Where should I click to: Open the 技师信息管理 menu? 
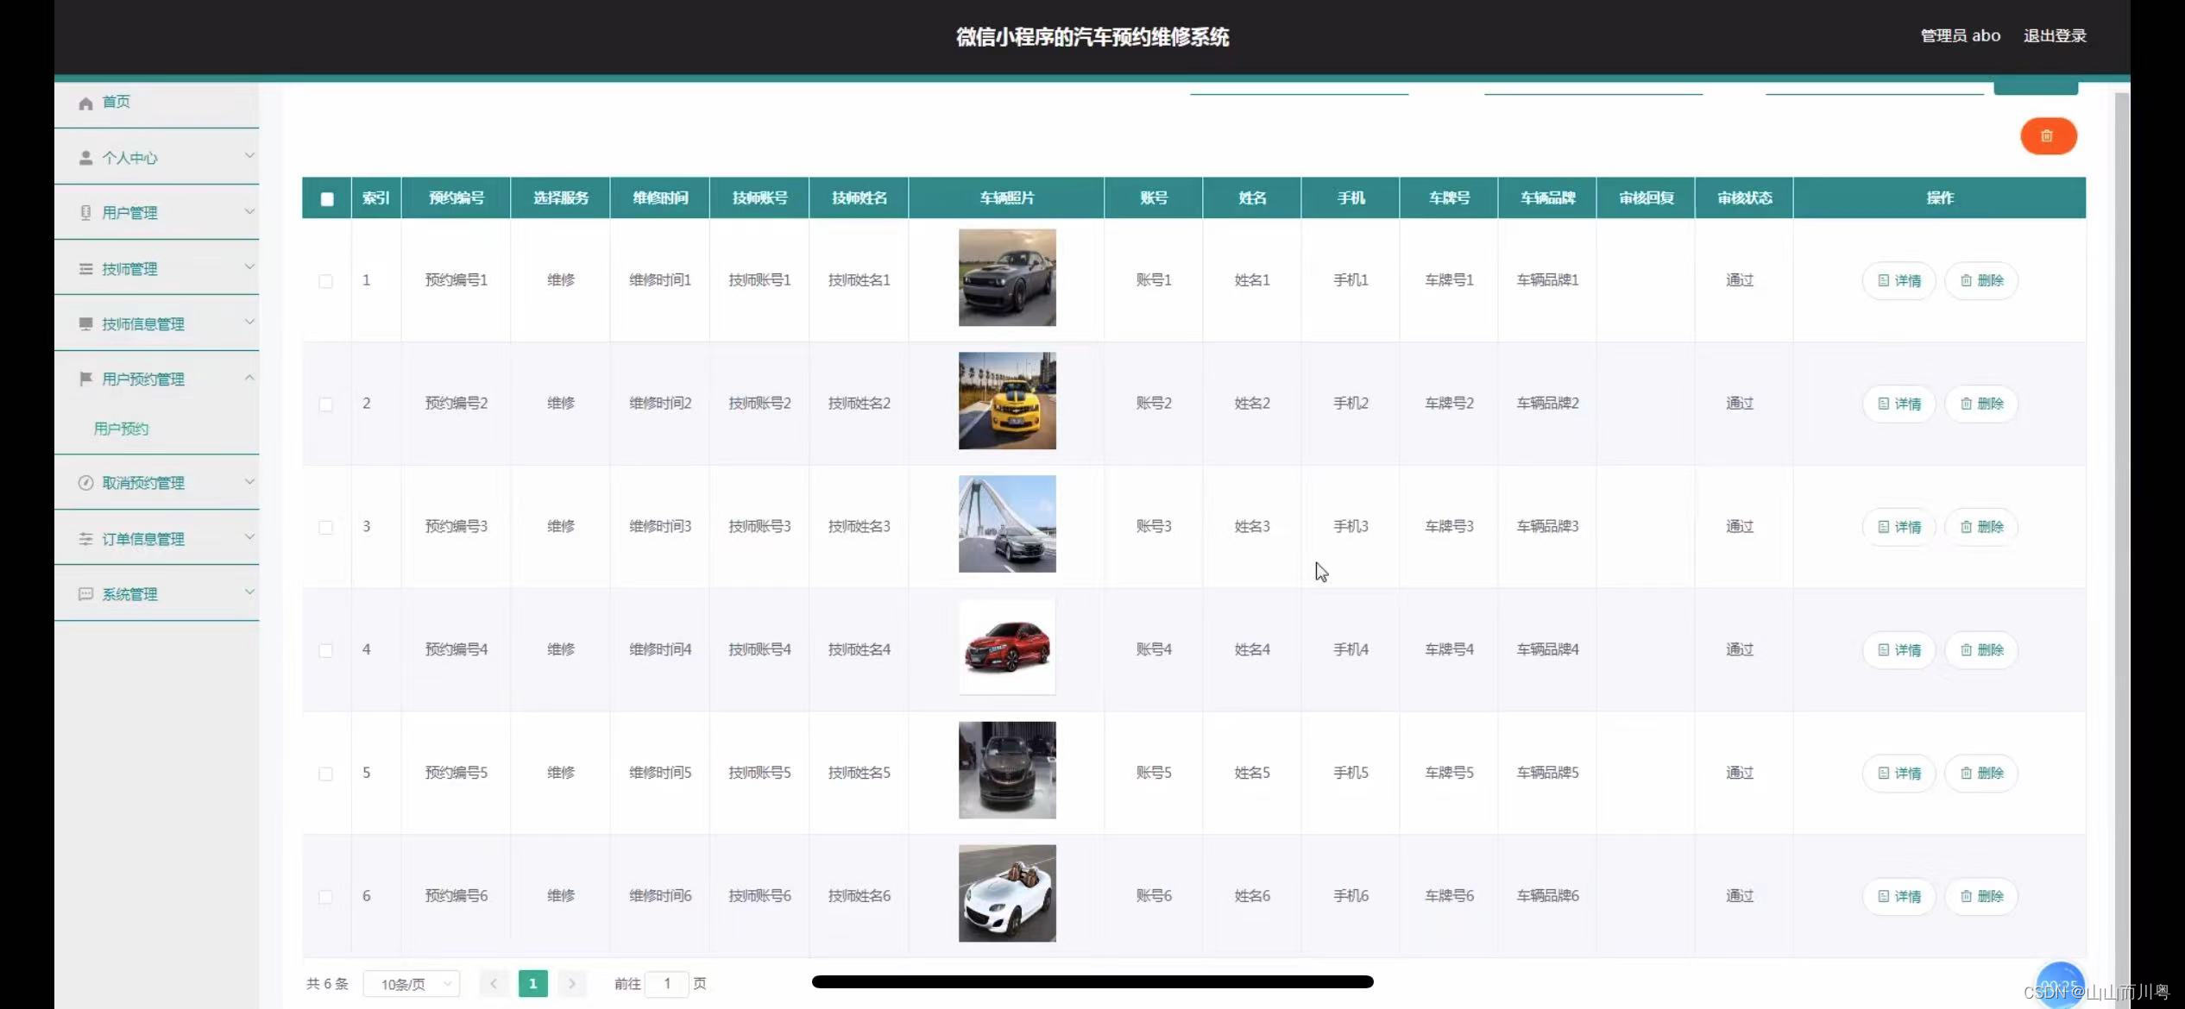[143, 324]
